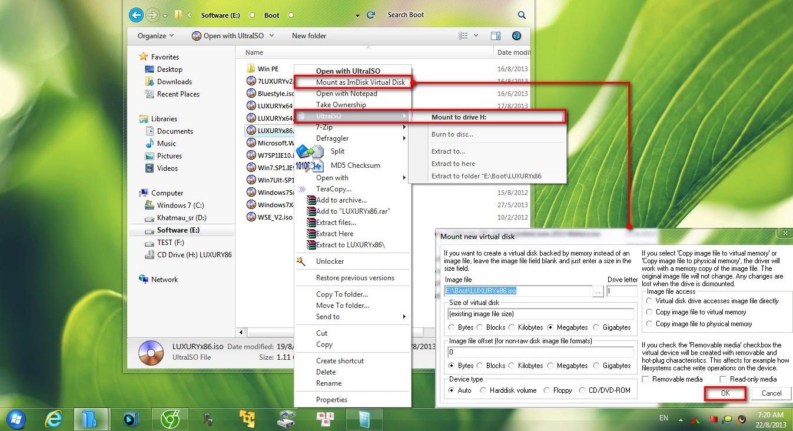Select the MD5 Checksum icon
The height and width of the screenshot is (431, 793).
(x=310, y=166)
